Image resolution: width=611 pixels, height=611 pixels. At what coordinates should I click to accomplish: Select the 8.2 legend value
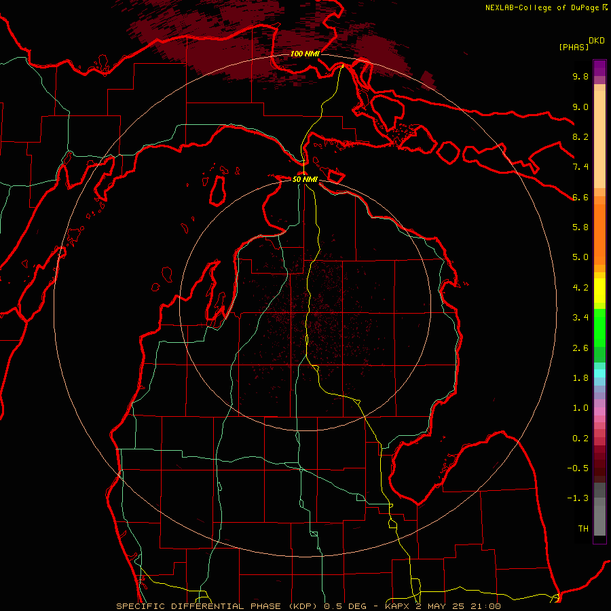(x=580, y=136)
